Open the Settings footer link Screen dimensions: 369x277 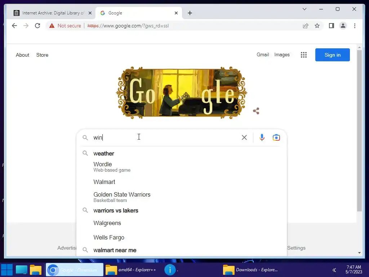pos(296,248)
